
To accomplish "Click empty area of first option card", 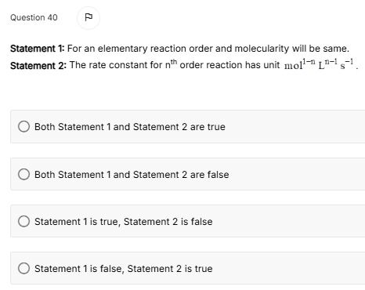I will click(x=295, y=127).
